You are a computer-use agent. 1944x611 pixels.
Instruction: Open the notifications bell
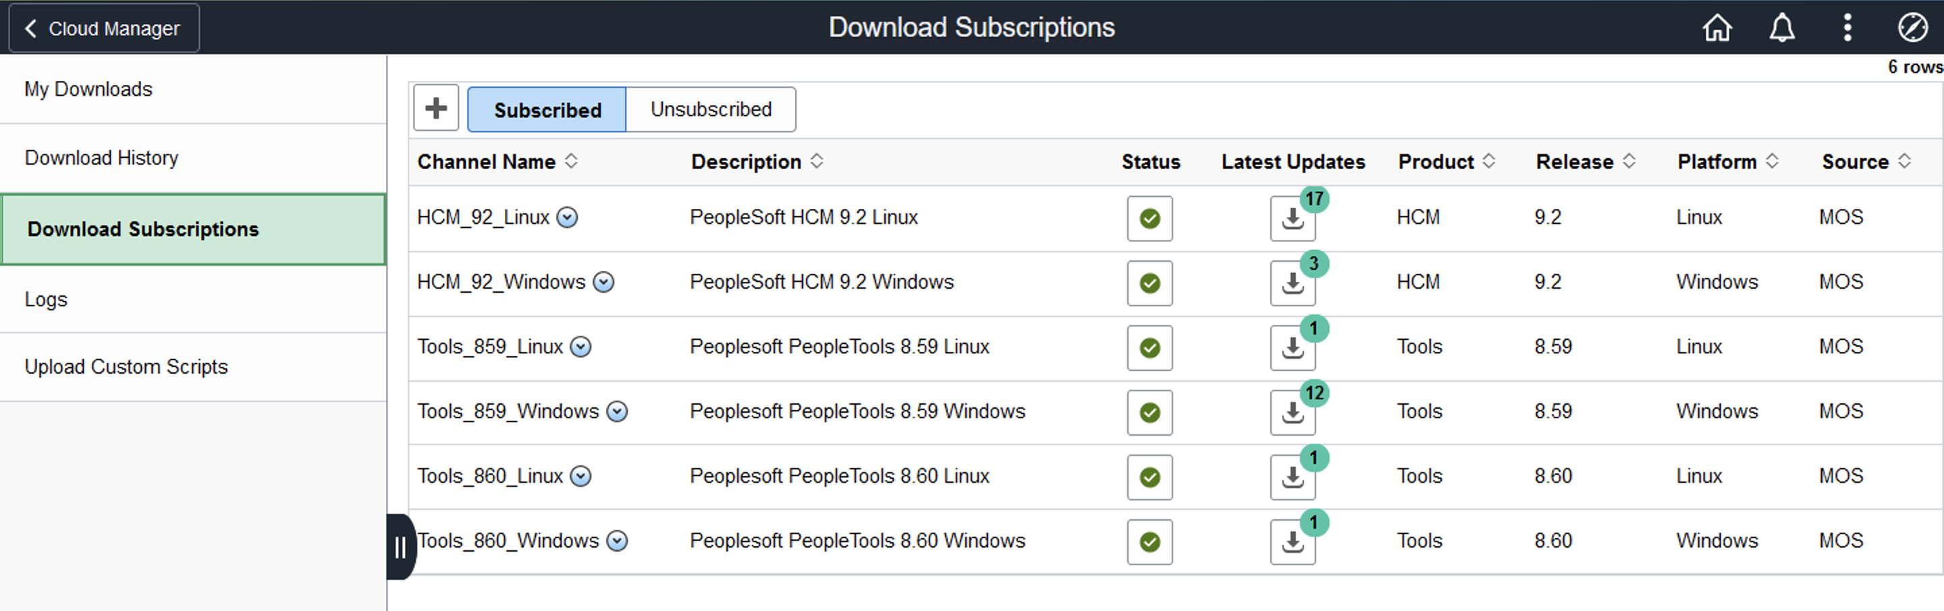click(1782, 29)
